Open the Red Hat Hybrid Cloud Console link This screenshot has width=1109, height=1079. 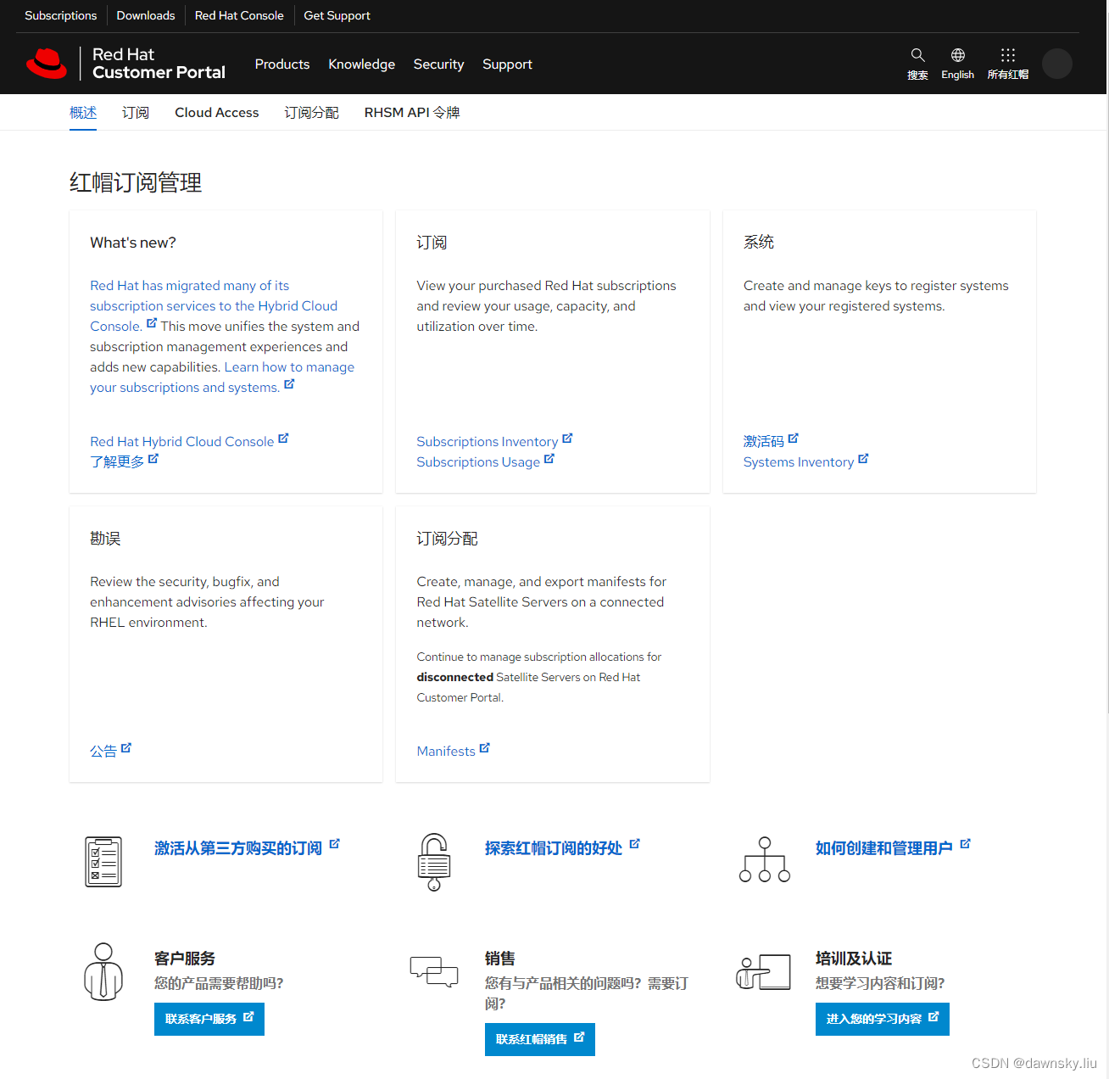coord(182,442)
